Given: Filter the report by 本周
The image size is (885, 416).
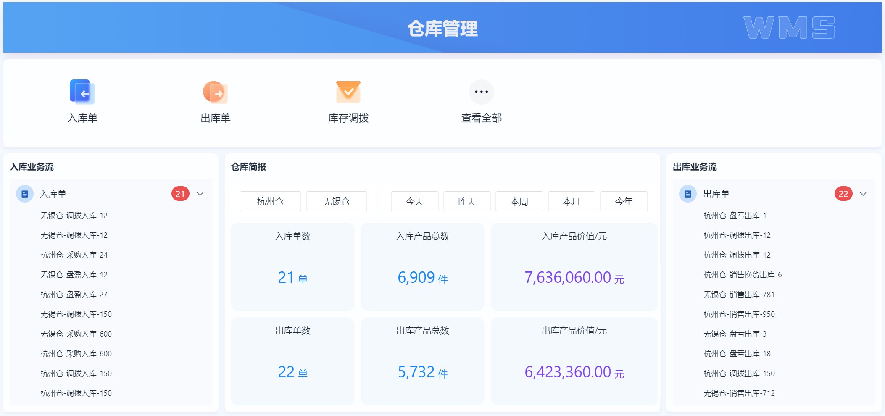Looking at the screenshot, I should [x=519, y=201].
